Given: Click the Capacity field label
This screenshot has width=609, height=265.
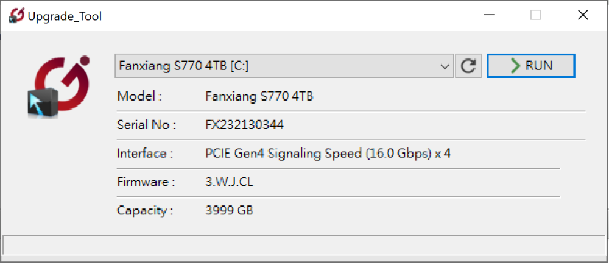Looking at the screenshot, I should click(x=144, y=211).
